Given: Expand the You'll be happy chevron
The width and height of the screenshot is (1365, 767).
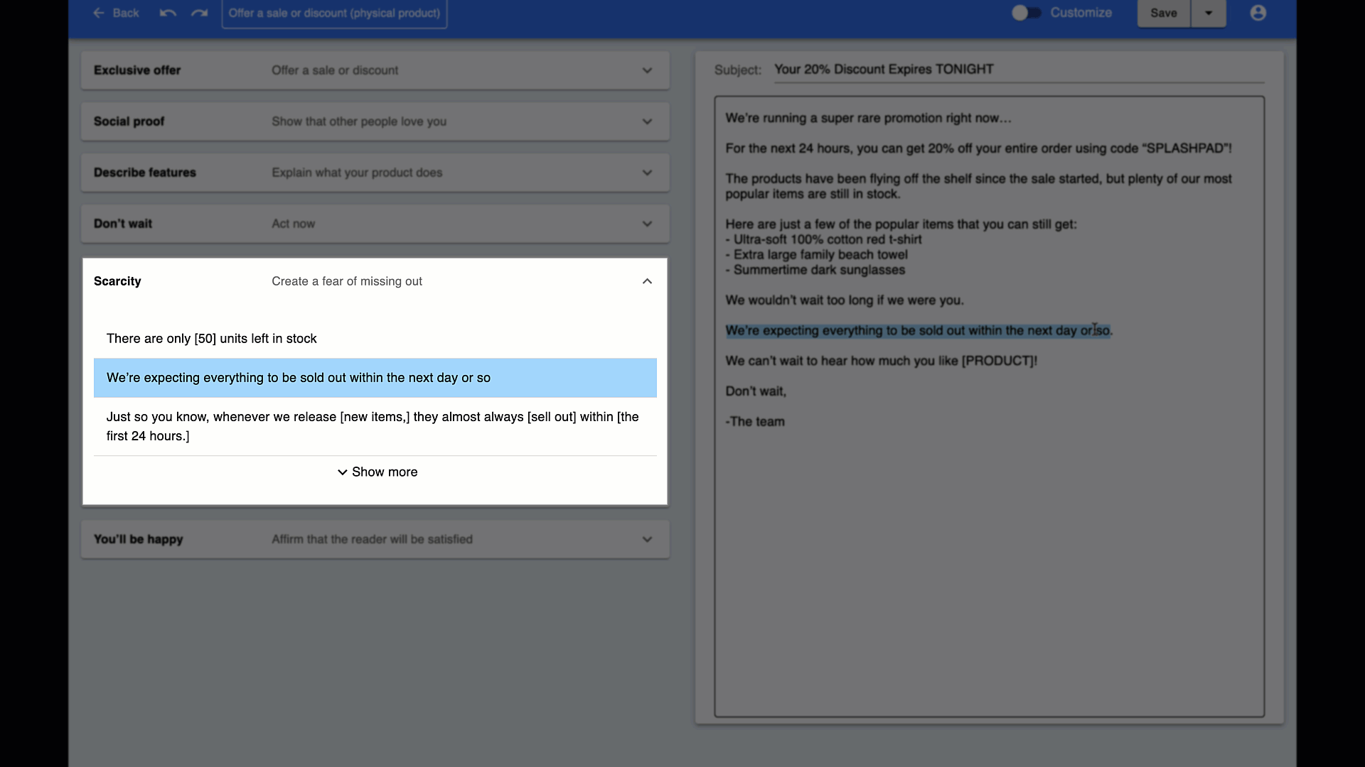Looking at the screenshot, I should tap(646, 539).
